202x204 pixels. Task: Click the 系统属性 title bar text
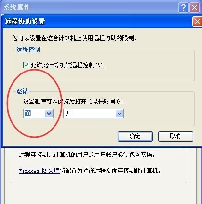17,7
